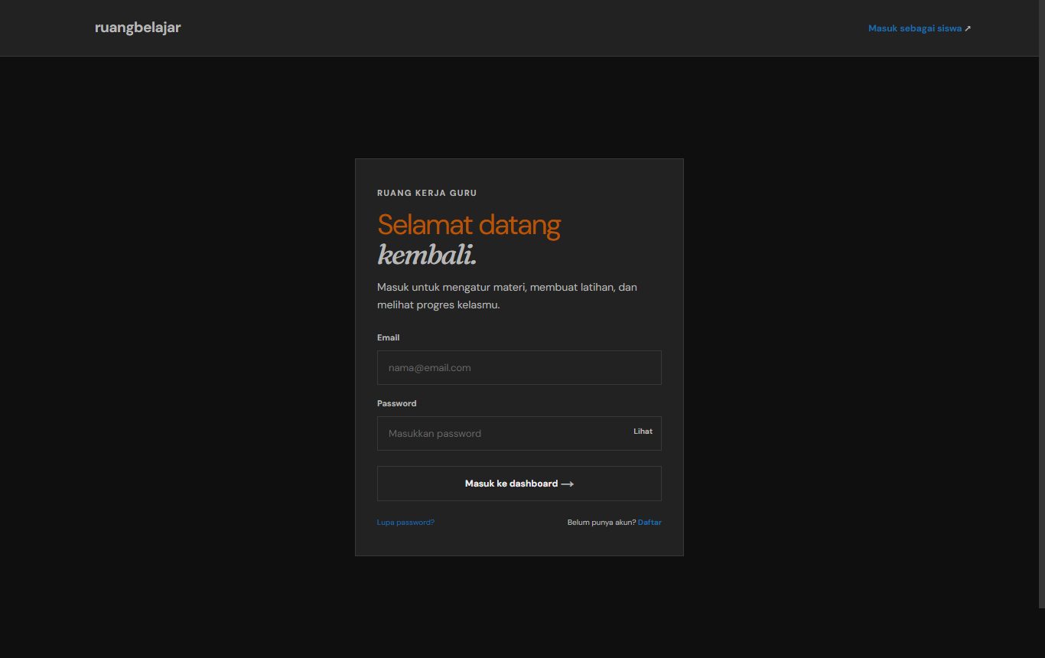Image resolution: width=1045 pixels, height=658 pixels.
Task: Focus the Email input field
Action: [519, 367]
